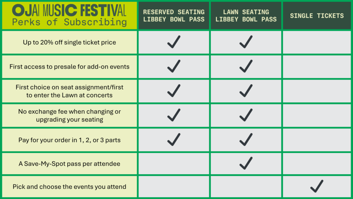Image resolution: width=353 pixels, height=199 pixels.
Task: Click Single Tickets pick-and-choose checkmark
Action: (x=316, y=186)
